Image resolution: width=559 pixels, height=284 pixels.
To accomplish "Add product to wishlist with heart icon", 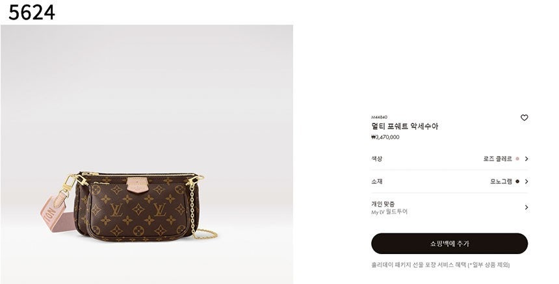I will point(524,118).
